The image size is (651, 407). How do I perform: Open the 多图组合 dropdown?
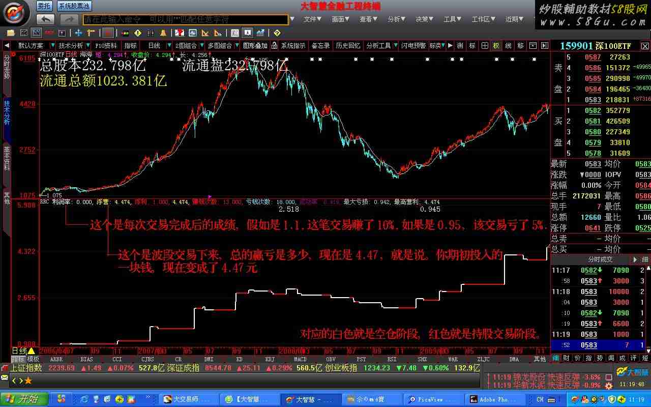(x=237, y=45)
